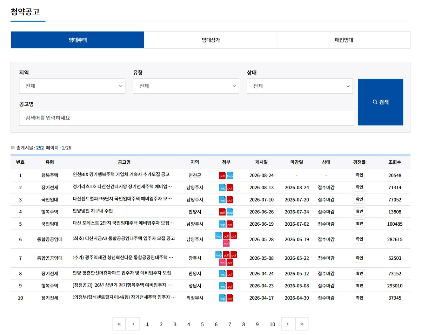Screen dimensions: 421x335
Task: Open the HWP attachment for 안양냉천 지구내 주민
Action: pyautogui.click(x=230, y=212)
